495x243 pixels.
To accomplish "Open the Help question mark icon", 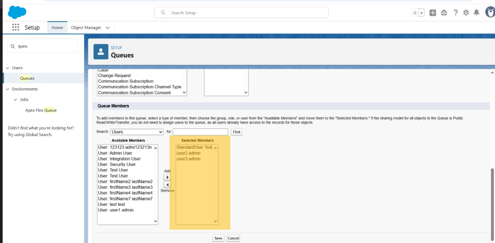I will [455, 13].
